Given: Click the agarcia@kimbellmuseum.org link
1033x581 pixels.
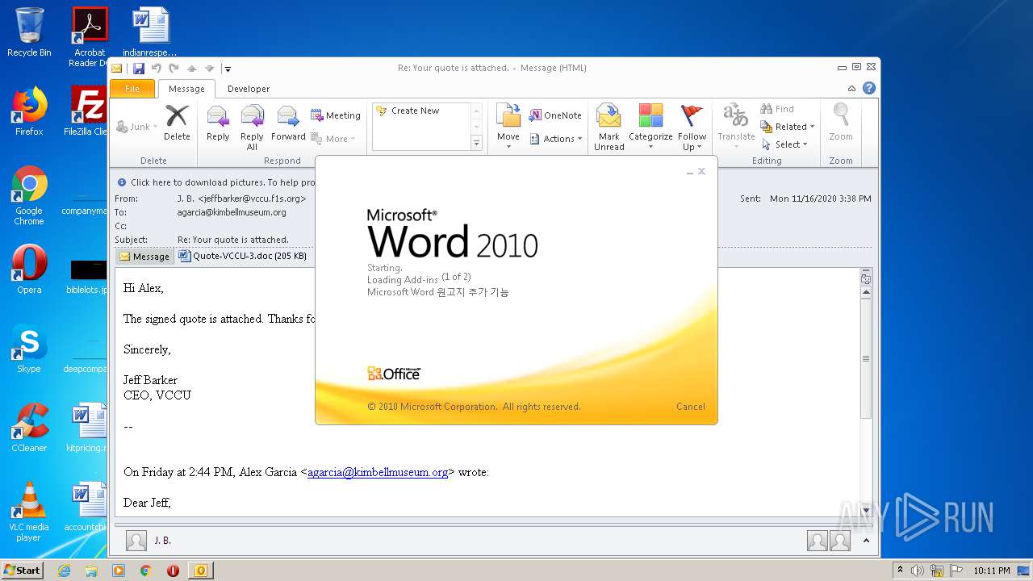Looking at the screenshot, I should click(378, 472).
